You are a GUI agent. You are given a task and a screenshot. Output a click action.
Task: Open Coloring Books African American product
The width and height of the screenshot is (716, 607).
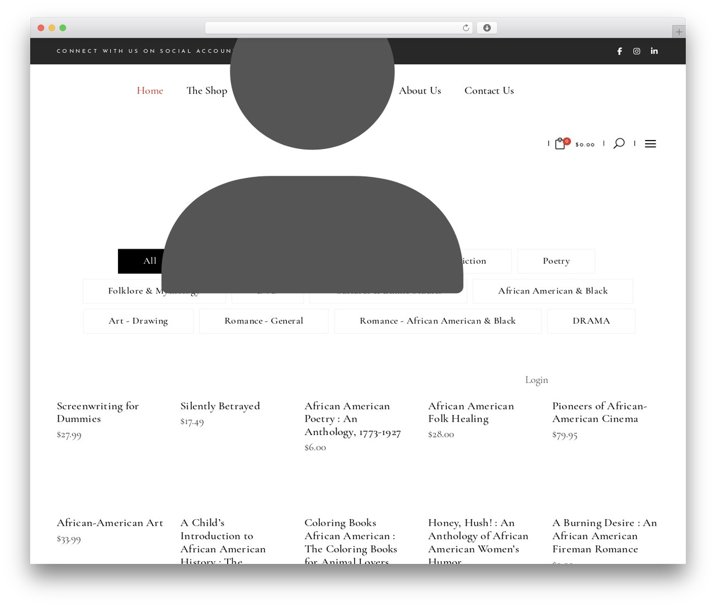tap(351, 540)
